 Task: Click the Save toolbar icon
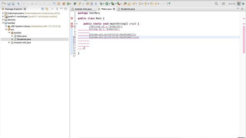coord(9,4)
